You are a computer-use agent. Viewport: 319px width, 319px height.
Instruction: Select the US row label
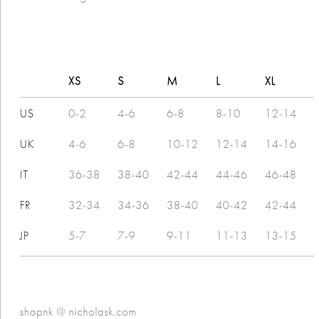pos(26,114)
